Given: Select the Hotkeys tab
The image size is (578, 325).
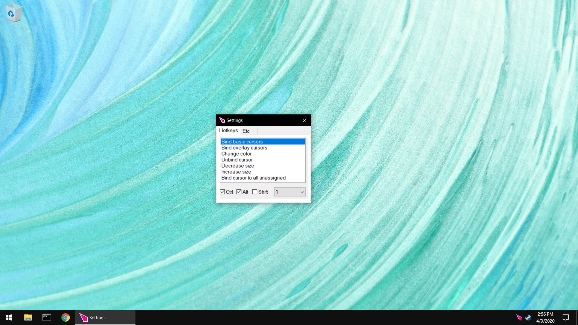Looking at the screenshot, I should 228,130.
